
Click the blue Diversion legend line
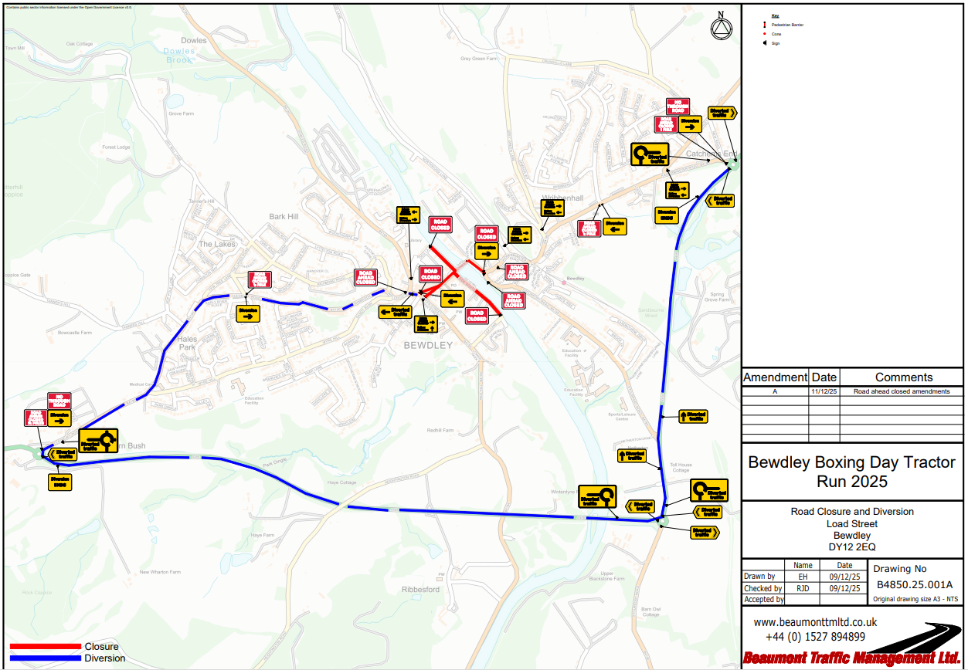pos(45,658)
